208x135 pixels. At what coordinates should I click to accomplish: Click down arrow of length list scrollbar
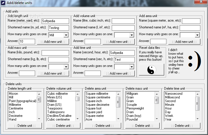(x=39, y=119)
